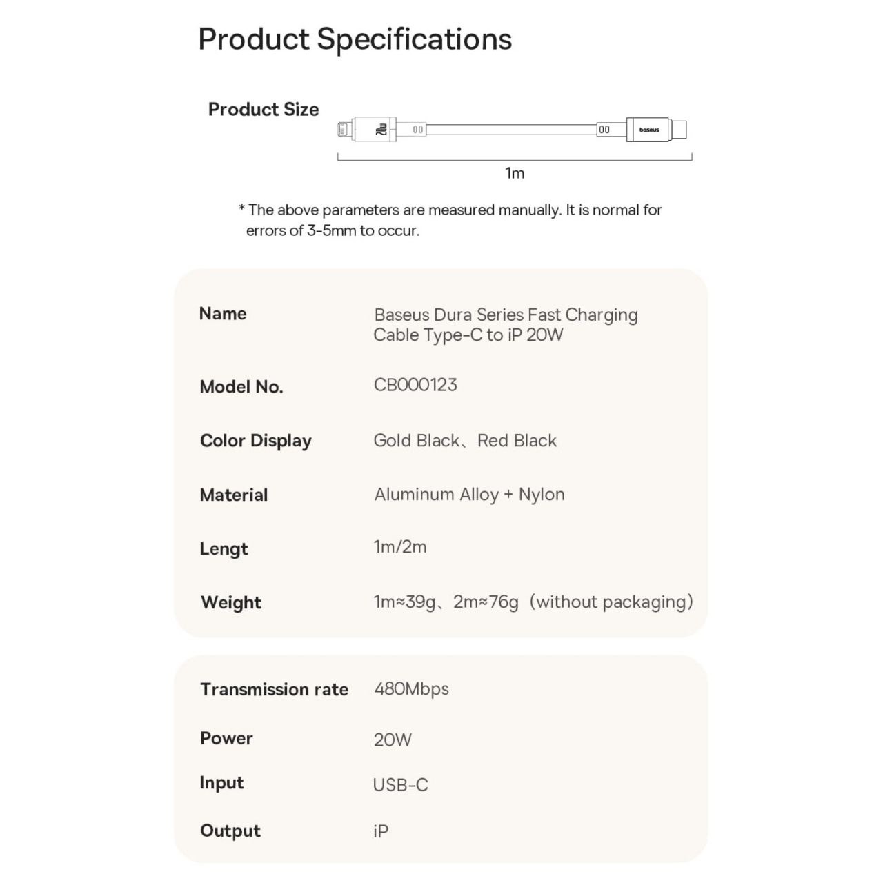
Task: Select the Model No. value CB000123
Action: 415,385
